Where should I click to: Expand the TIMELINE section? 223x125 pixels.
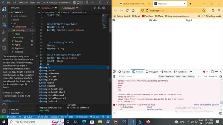(x=22, y=113)
